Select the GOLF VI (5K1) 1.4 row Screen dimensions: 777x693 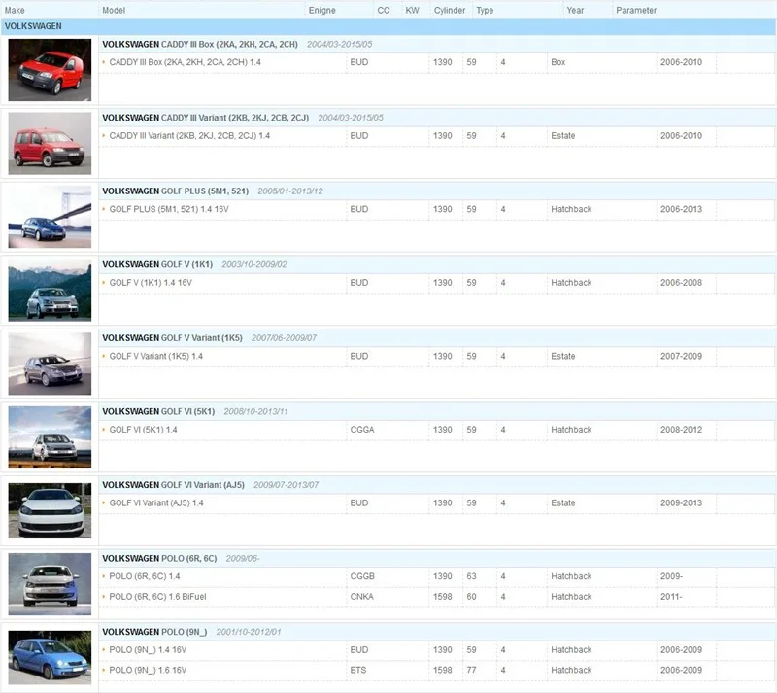tap(436, 430)
